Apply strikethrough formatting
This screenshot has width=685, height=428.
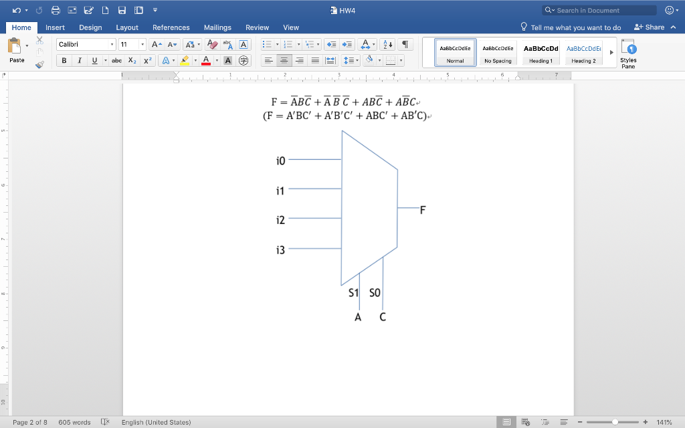[116, 60]
